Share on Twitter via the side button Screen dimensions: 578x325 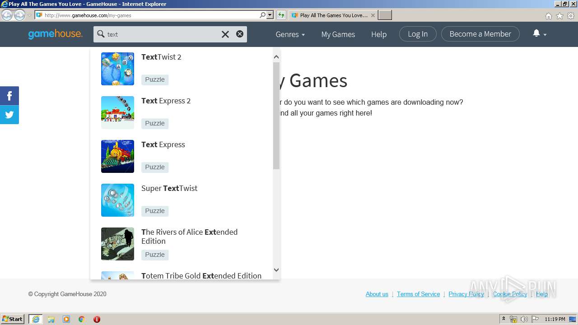[9, 115]
